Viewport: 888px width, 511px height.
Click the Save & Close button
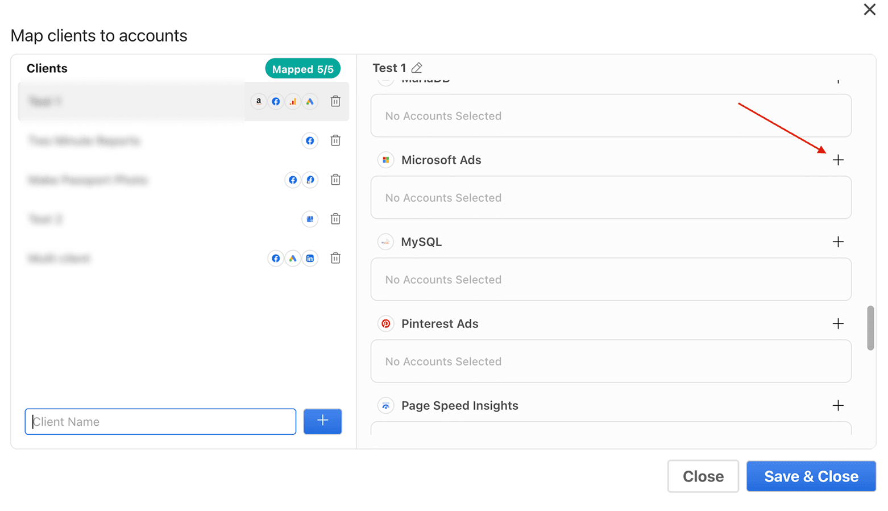(x=811, y=476)
